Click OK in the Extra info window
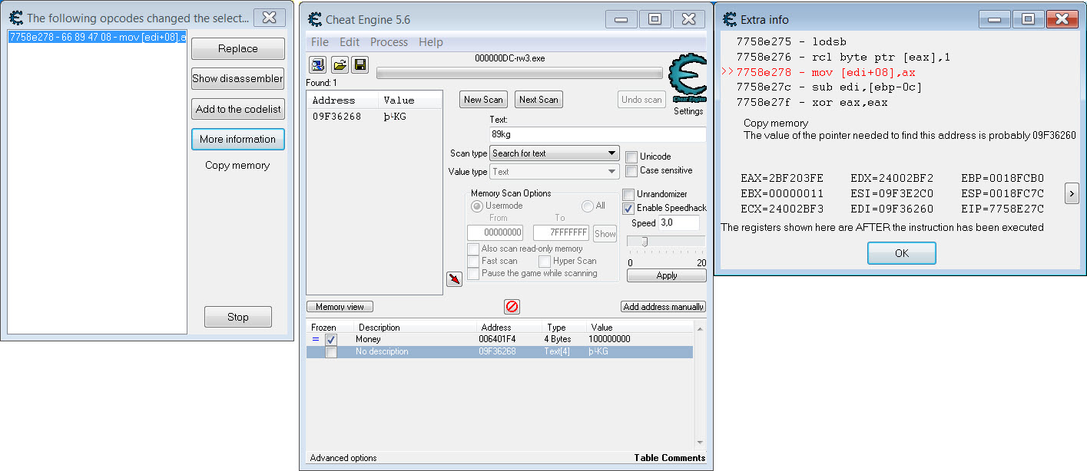This screenshot has width=1087, height=471. (x=901, y=253)
